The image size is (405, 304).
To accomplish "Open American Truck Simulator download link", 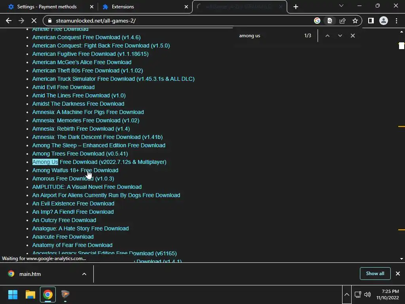I will (x=114, y=79).
